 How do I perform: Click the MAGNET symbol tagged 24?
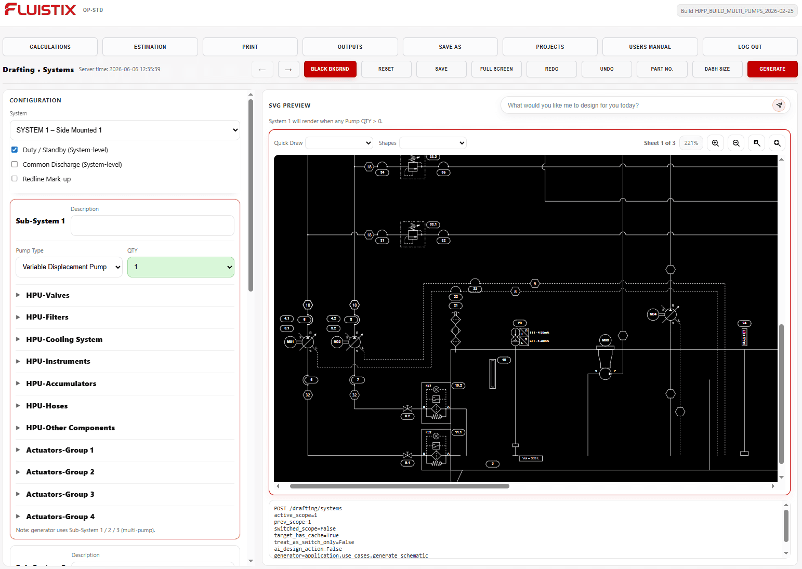[x=744, y=337]
